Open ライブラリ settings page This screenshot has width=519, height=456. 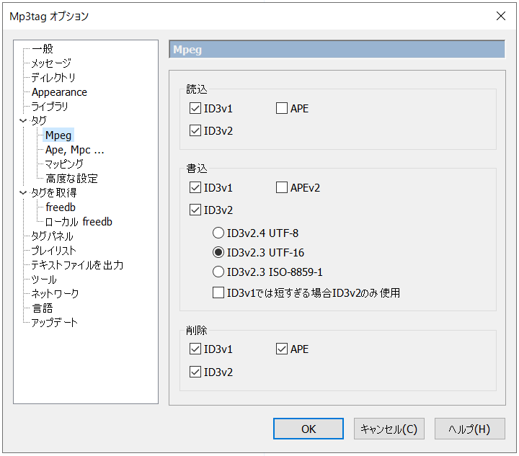tap(49, 107)
